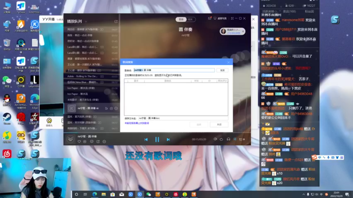The height and width of the screenshot is (198, 353).
Task: Open Labyrinth desktop shortcut
Action: click(34, 81)
